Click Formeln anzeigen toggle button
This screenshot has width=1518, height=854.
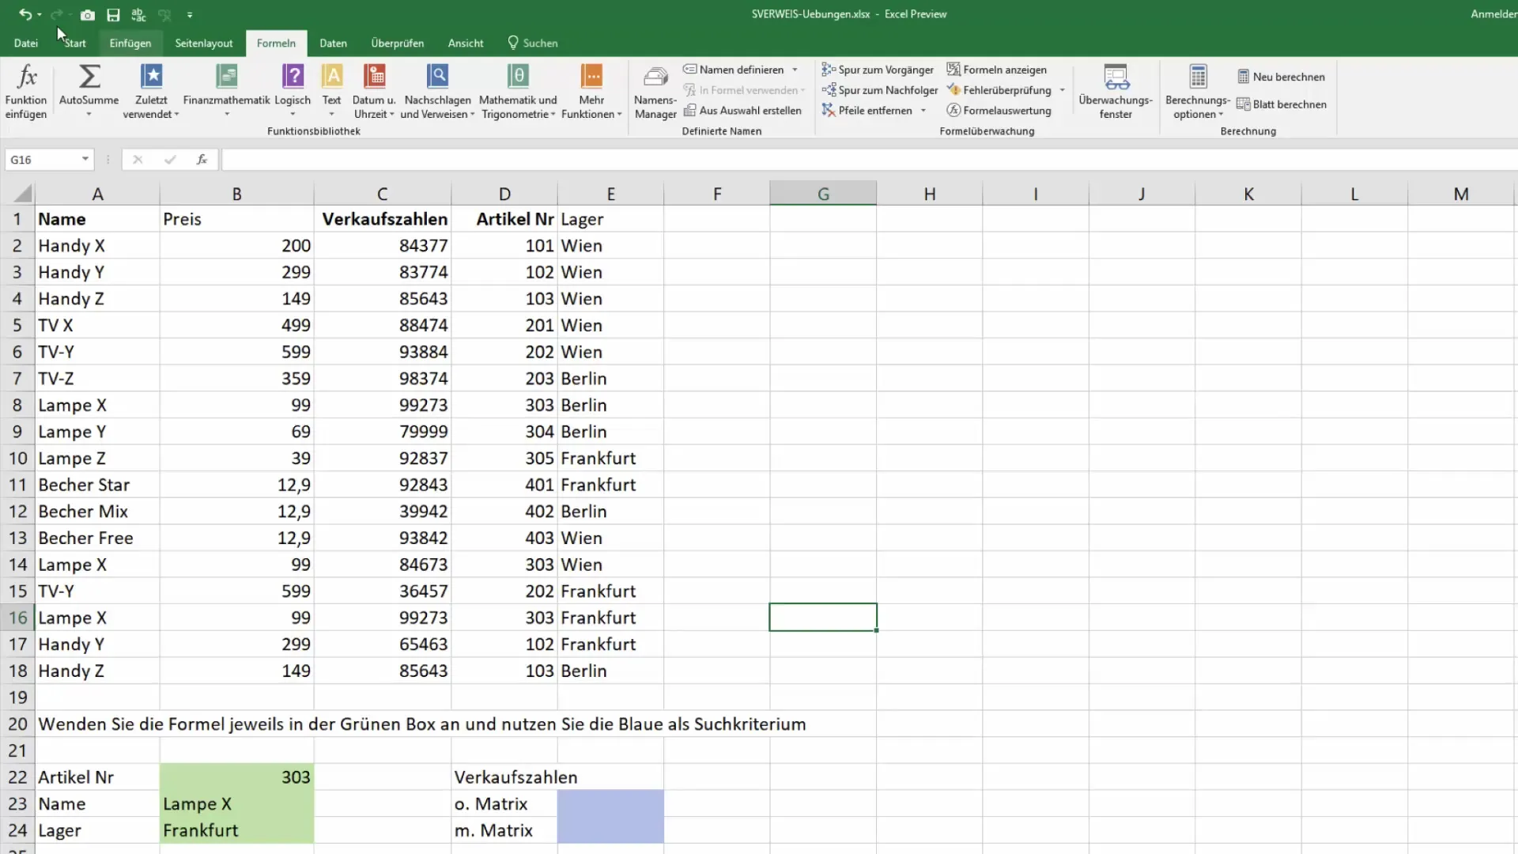coord(995,69)
